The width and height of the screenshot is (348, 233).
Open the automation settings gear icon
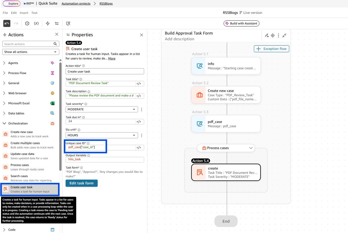(x=27, y=23)
